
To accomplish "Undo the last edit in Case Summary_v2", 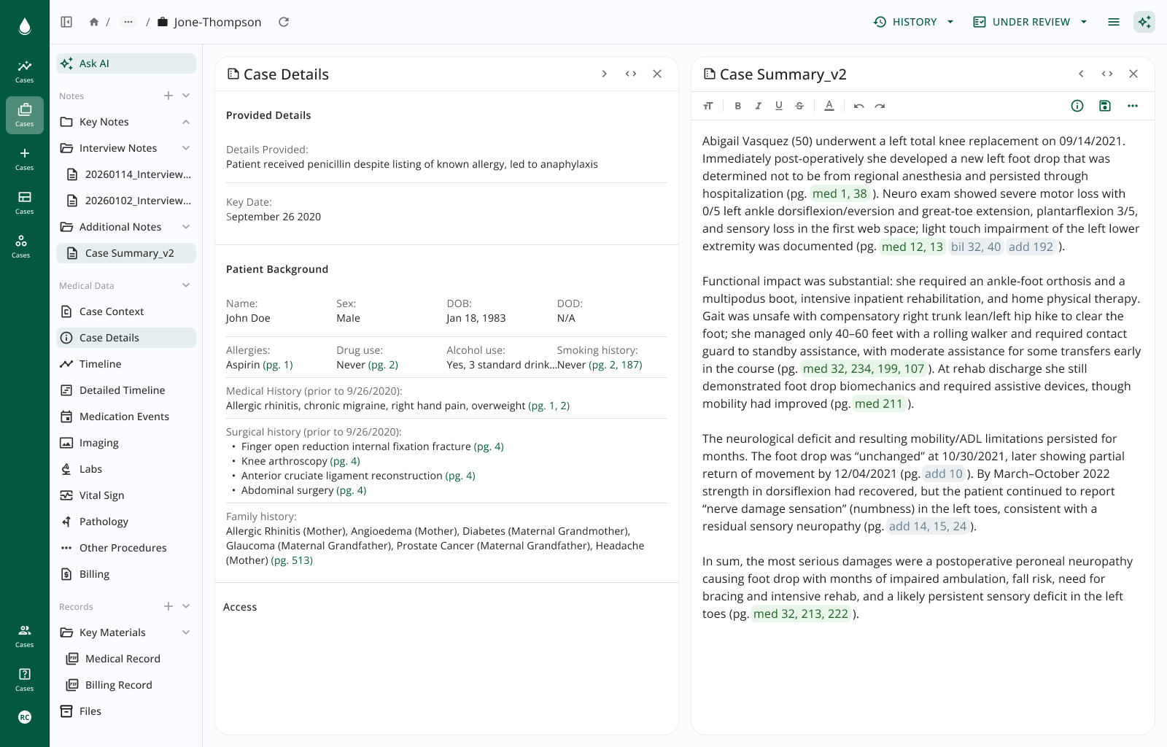I will 858,106.
